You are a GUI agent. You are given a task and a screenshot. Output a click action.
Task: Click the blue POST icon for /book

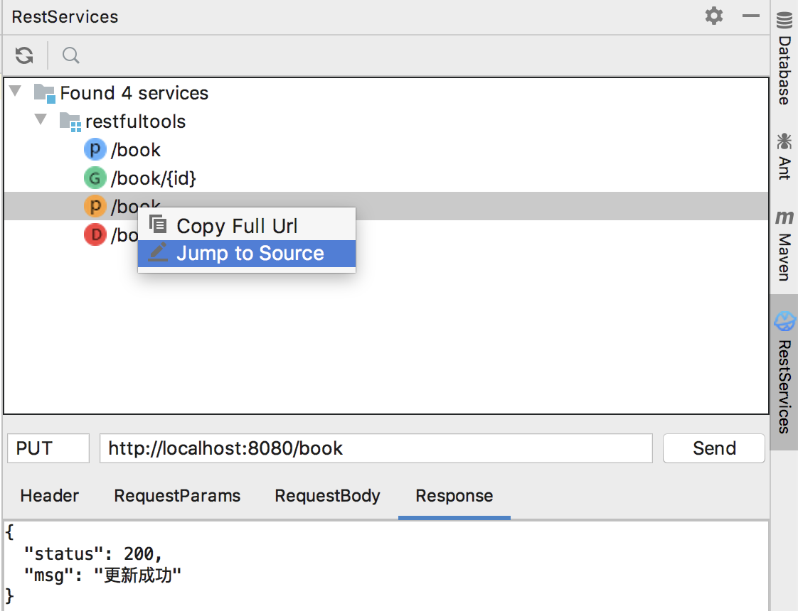point(95,150)
